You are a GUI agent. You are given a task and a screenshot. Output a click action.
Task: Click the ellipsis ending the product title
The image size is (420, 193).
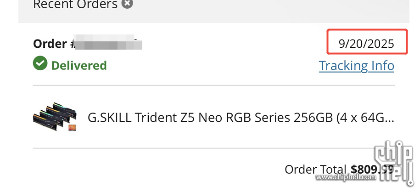389,119
